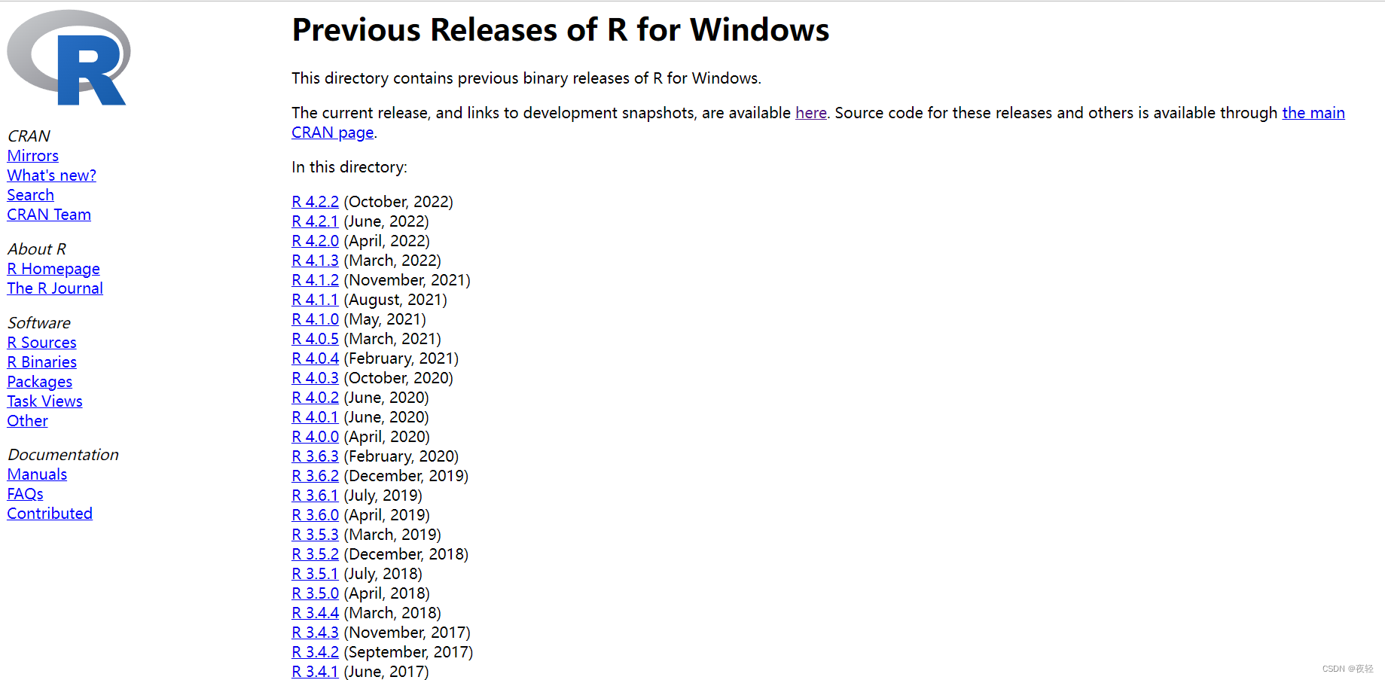Click the 'Previous Releases of R for Windows' heading
This screenshot has height=680, width=1385.
(x=560, y=30)
